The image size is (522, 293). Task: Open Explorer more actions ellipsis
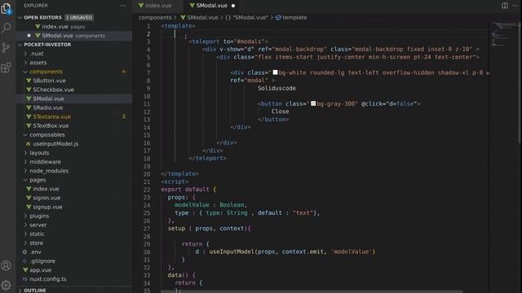(123, 6)
